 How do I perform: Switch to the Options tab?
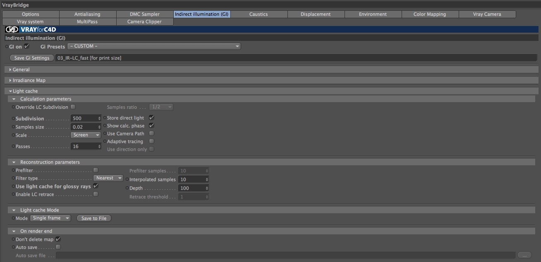[x=31, y=14]
